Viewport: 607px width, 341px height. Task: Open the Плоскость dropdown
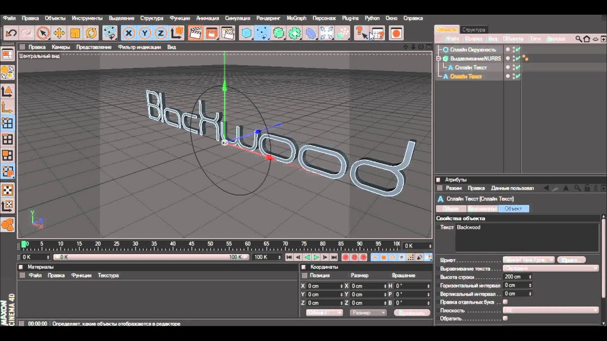click(551, 310)
